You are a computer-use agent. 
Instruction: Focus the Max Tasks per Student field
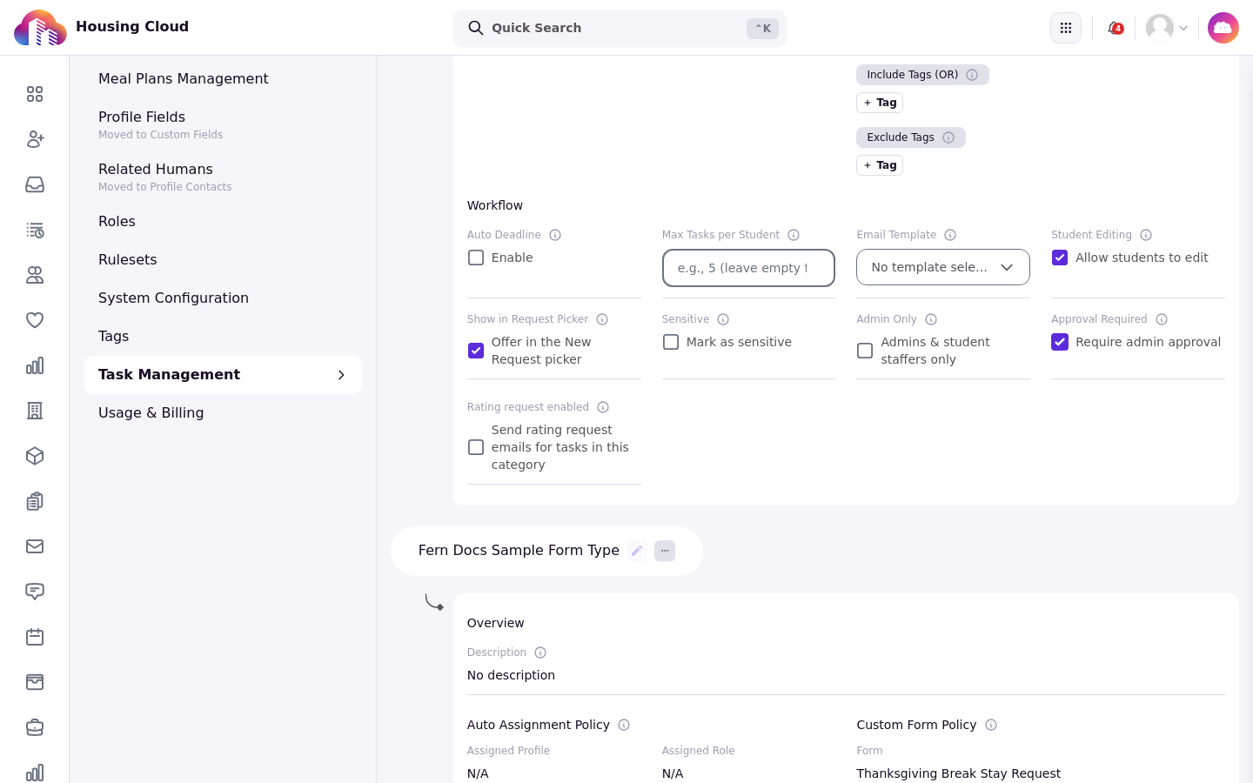click(748, 268)
